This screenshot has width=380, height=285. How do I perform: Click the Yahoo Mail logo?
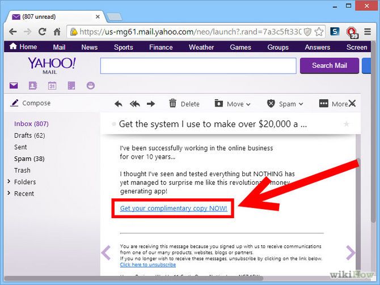pyautogui.click(x=52, y=65)
